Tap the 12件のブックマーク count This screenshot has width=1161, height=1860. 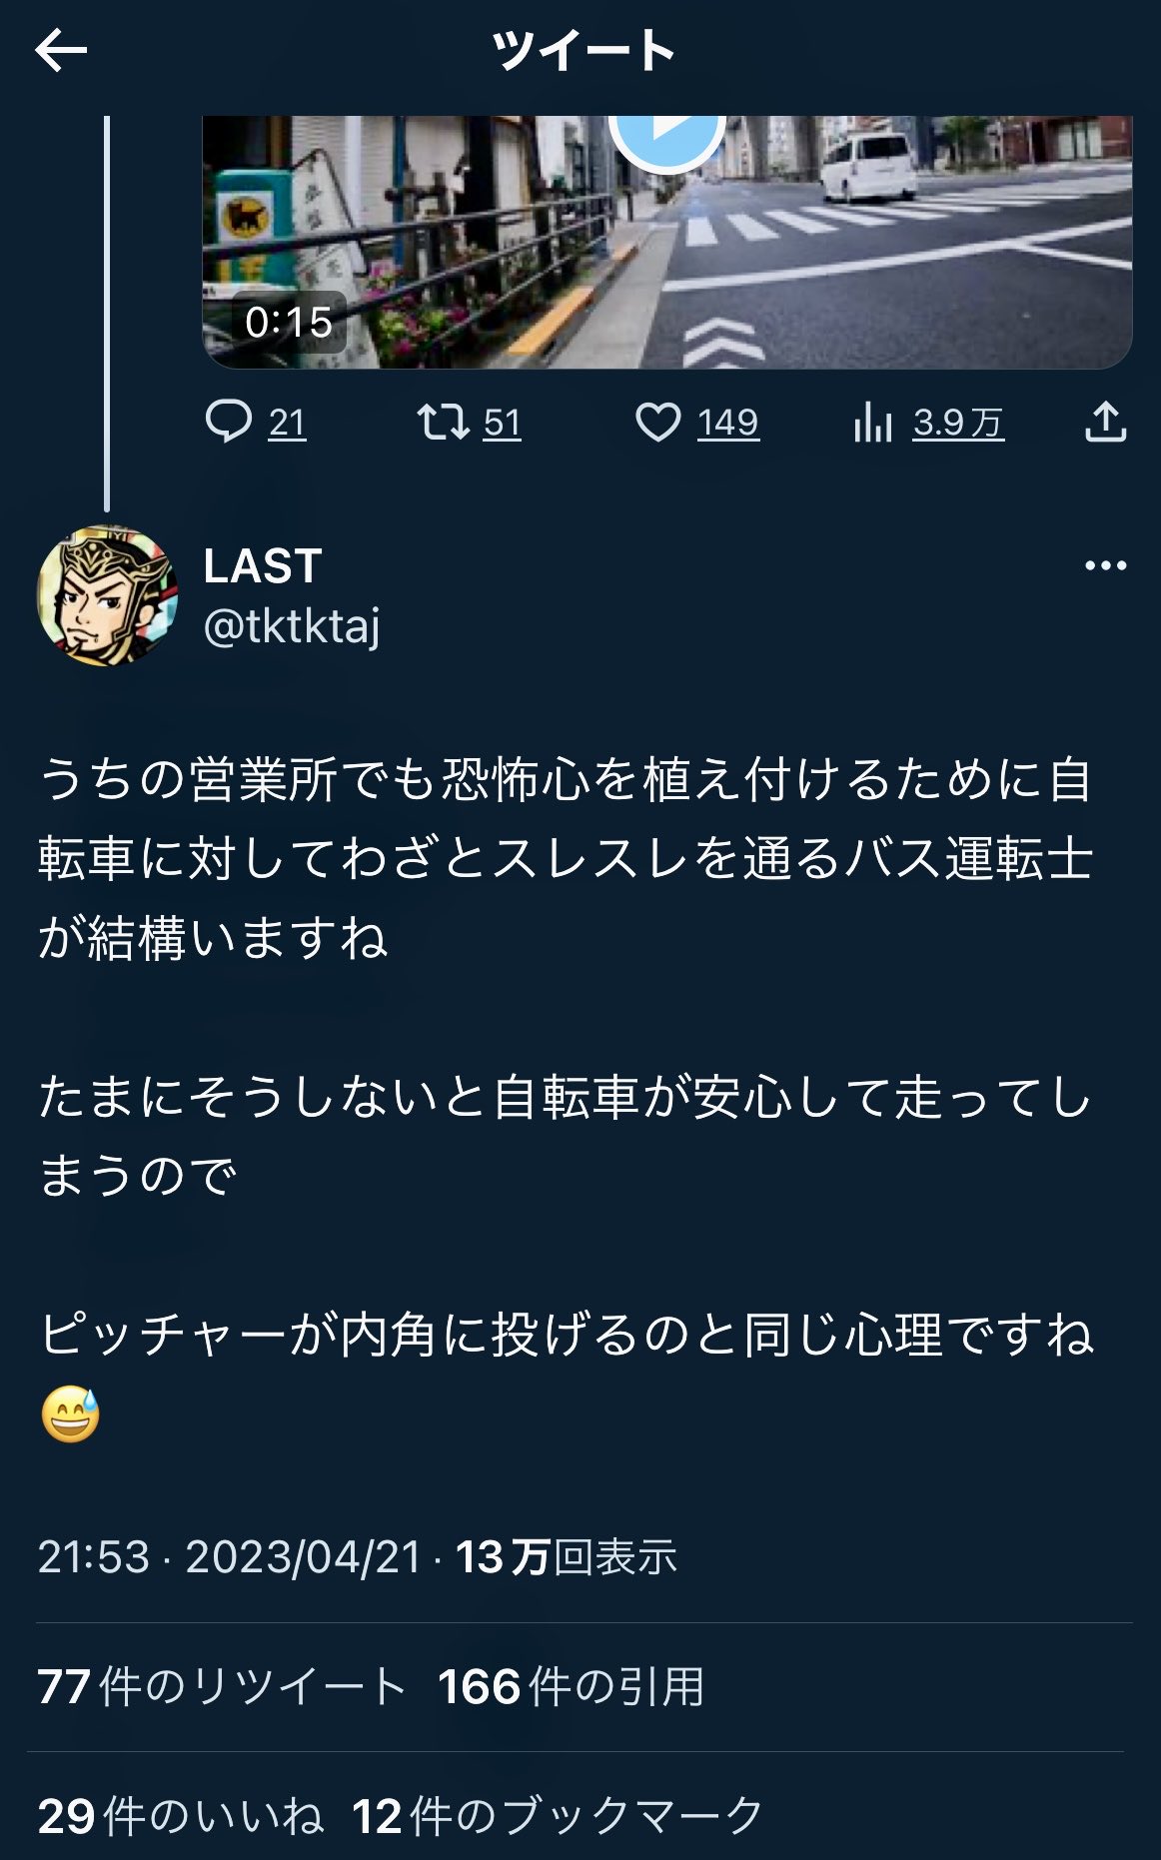tap(558, 1816)
